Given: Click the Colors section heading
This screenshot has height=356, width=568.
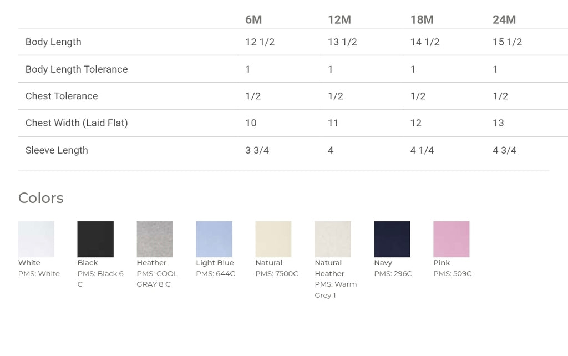Looking at the screenshot, I should coord(41,198).
